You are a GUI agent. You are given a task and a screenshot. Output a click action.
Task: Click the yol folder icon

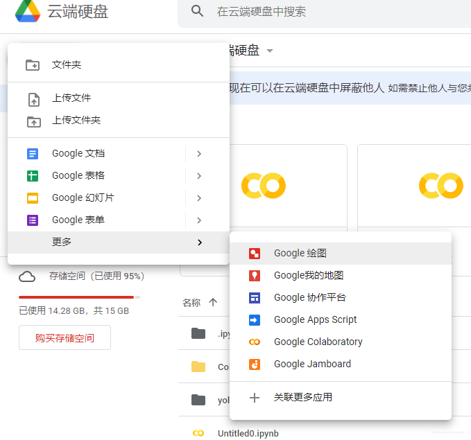tap(198, 400)
